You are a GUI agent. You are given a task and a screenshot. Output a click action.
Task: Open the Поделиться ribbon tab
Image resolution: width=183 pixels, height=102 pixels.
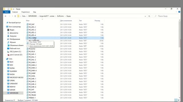pyautogui.click(x=25, y=12)
